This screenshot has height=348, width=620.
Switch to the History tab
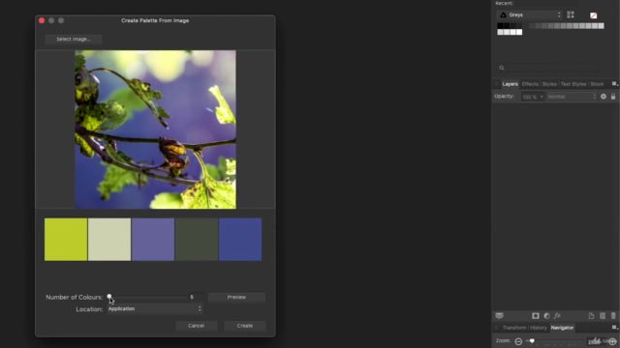[x=539, y=328]
